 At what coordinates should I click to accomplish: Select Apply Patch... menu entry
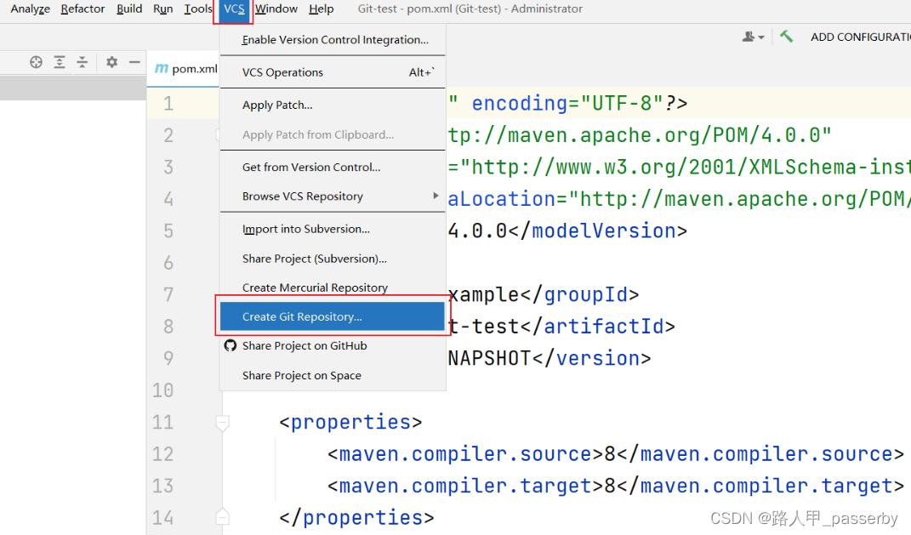(x=333, y=105)
